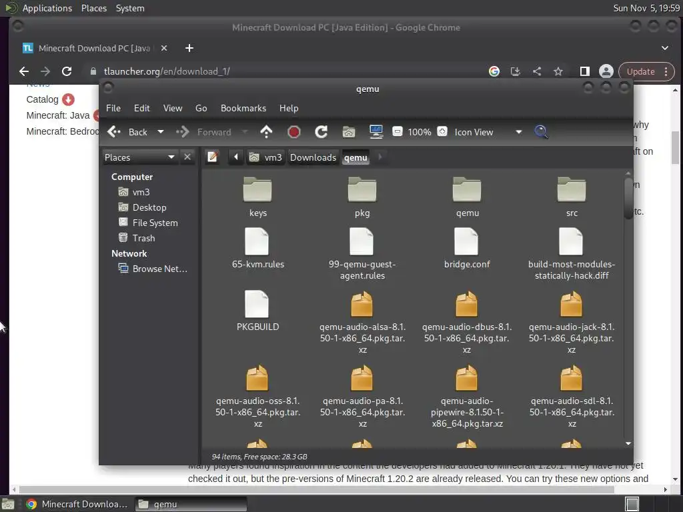This screenshot has height=512, width=683.
Task: Select Downloads in the path bar
Action: [313, 157]
